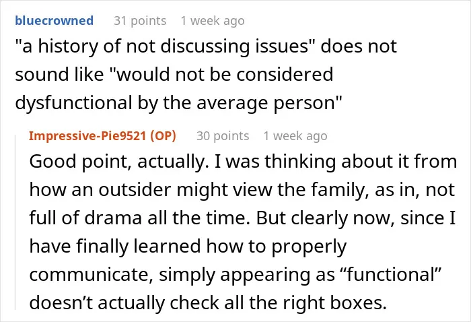The image size is (471, 322).
Task: Click the 30 points score label
Action: pyautogui.click(x=223, y=136)
